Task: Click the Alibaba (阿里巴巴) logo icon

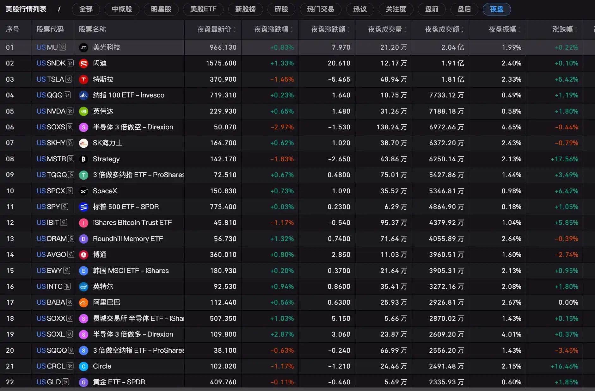Action: 83,302
